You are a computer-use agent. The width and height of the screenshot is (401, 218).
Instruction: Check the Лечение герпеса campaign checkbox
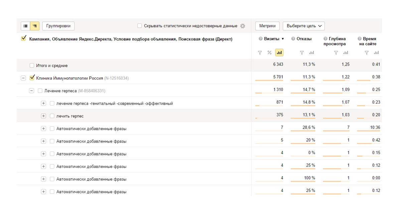tap(40, 91)
